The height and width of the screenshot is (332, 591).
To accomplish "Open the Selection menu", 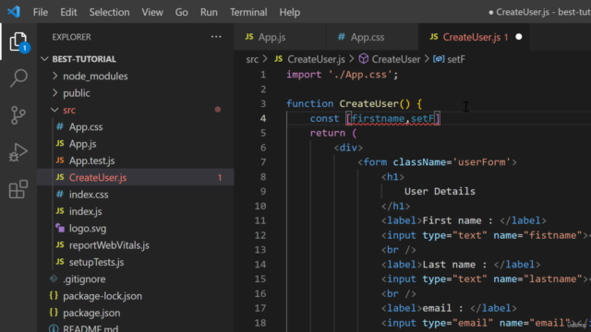I will pyautogui.click(x=109, y=12).
